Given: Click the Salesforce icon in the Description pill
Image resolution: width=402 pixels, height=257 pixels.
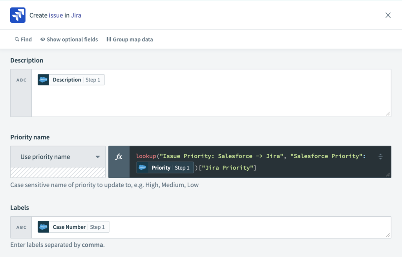Looking at the screenshot, I should pyautogui.click(x=44, y=80).
